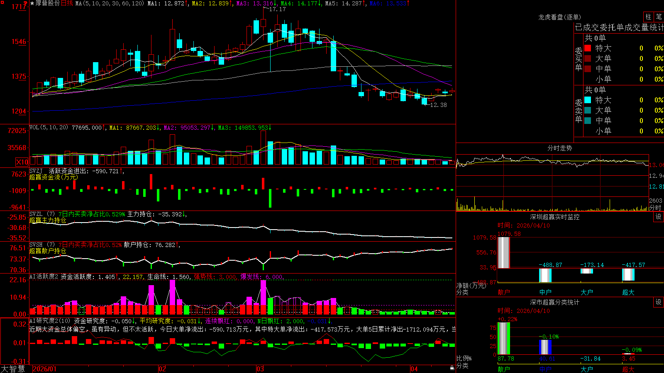The width and height of the screenshot is (664, 373).
Task: Click the MA(5,10,20,30,60,120) indicator label
Action: coord(110,3)
